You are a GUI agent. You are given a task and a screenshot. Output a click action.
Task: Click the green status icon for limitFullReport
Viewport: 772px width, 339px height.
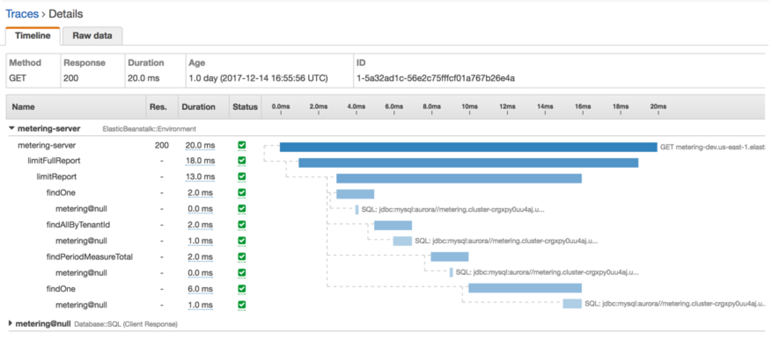point(242,161)
